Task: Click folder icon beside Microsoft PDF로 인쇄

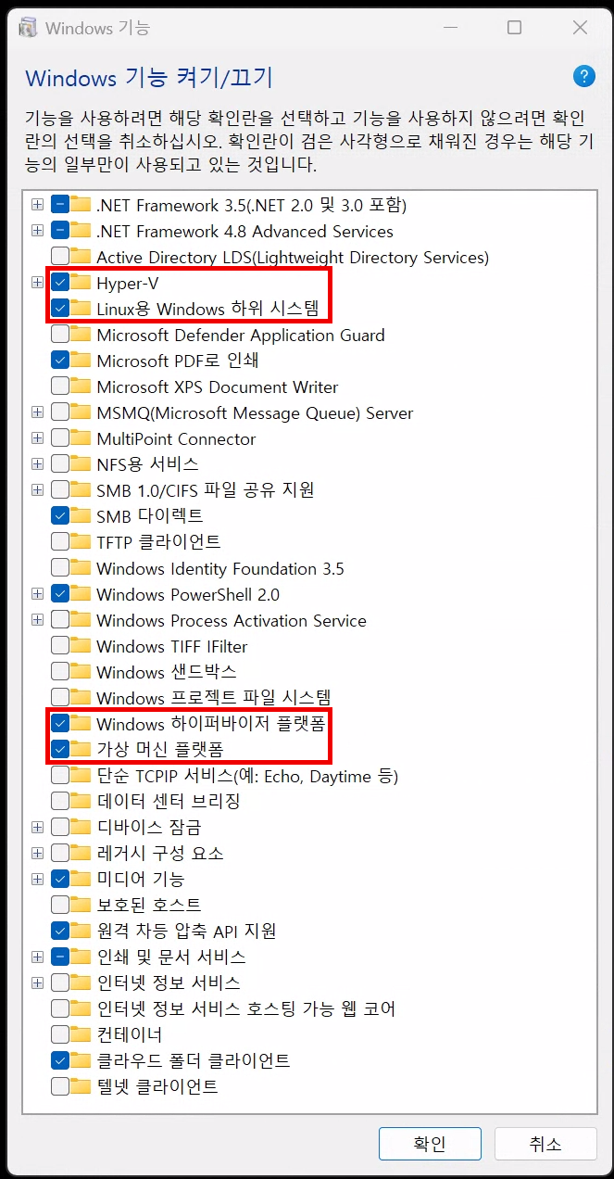Action: 81,360
